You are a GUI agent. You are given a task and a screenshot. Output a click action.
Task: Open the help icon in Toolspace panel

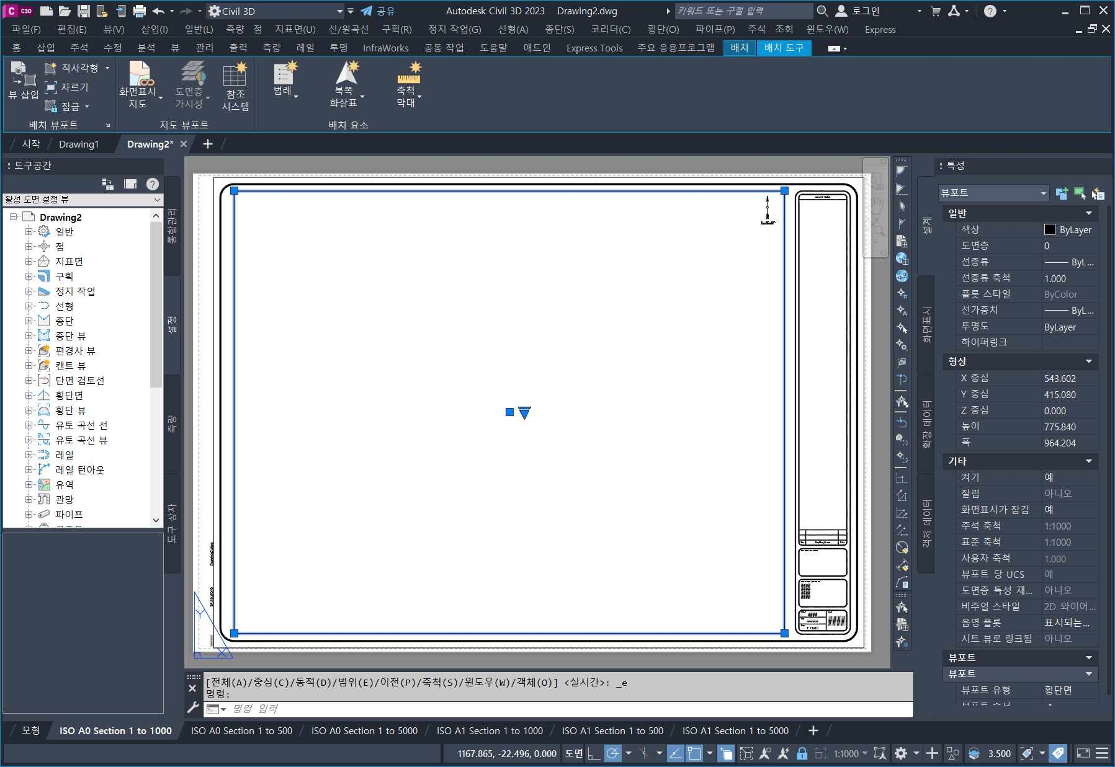coord(152,184)
